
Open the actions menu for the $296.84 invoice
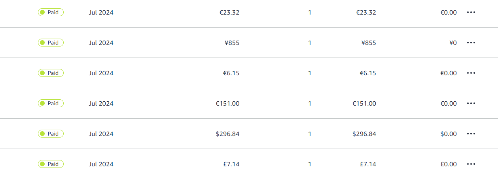coord(471,134)
